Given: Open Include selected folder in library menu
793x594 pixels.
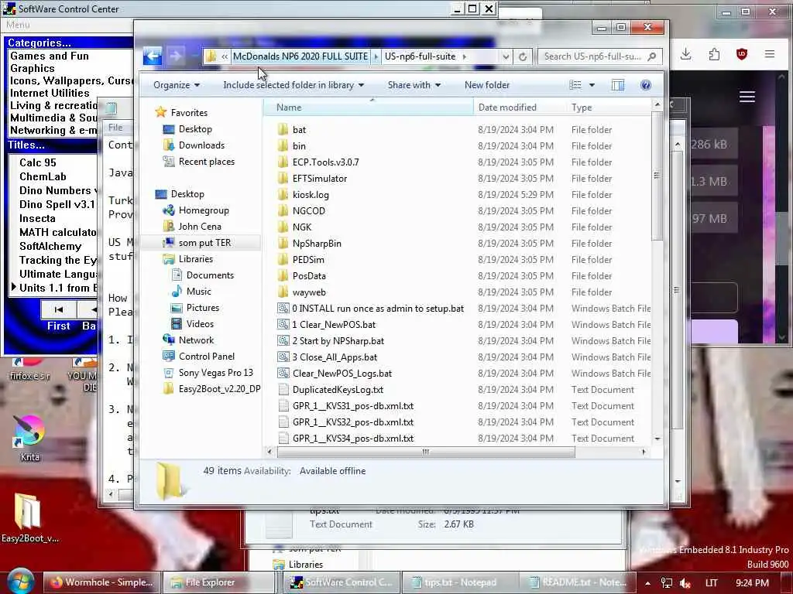Looking at the screenshot, I should (294, 85).
